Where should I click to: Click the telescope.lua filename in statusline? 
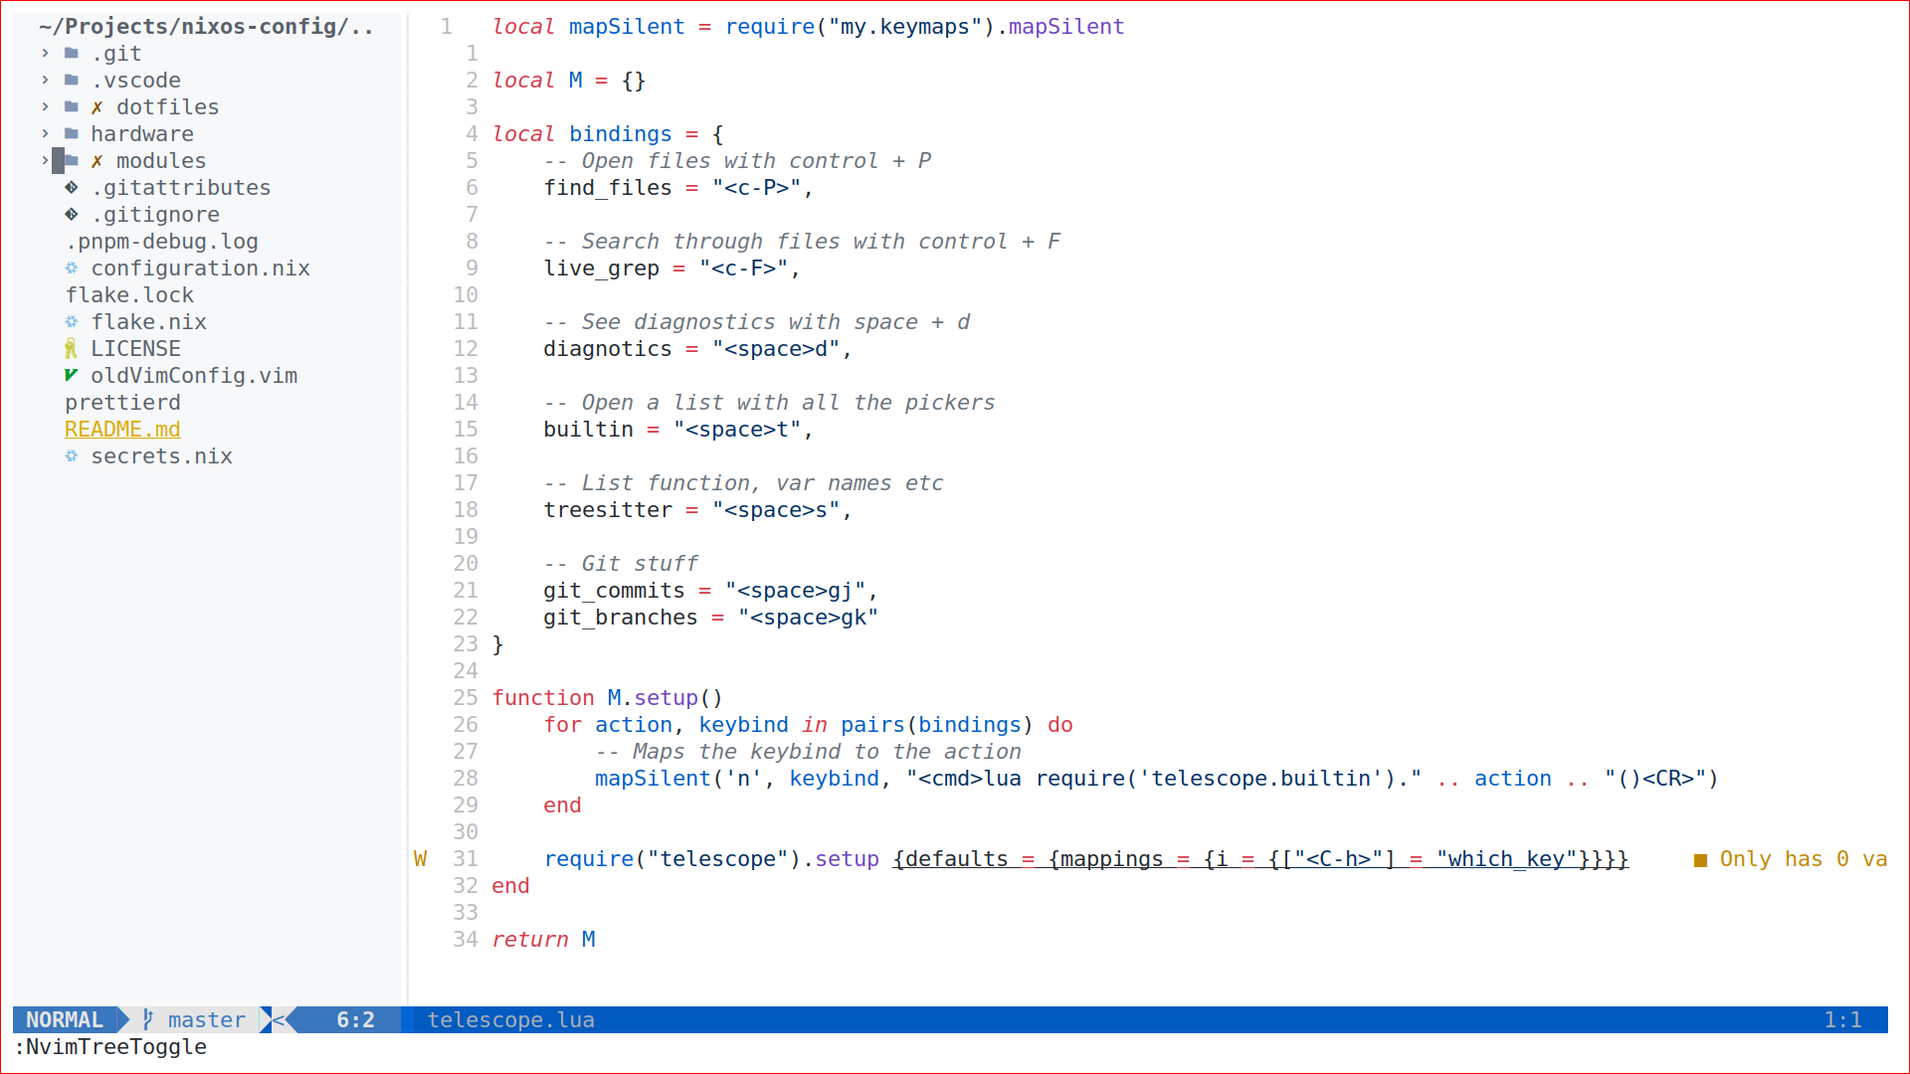510,1019
